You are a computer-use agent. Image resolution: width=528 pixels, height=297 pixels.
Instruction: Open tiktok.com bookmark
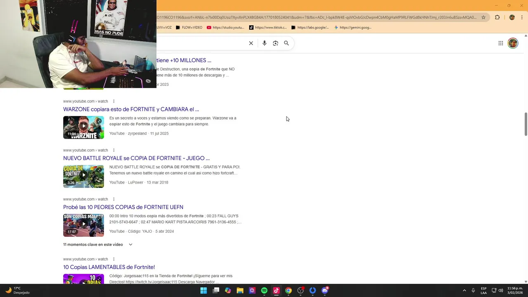[268, 28]
